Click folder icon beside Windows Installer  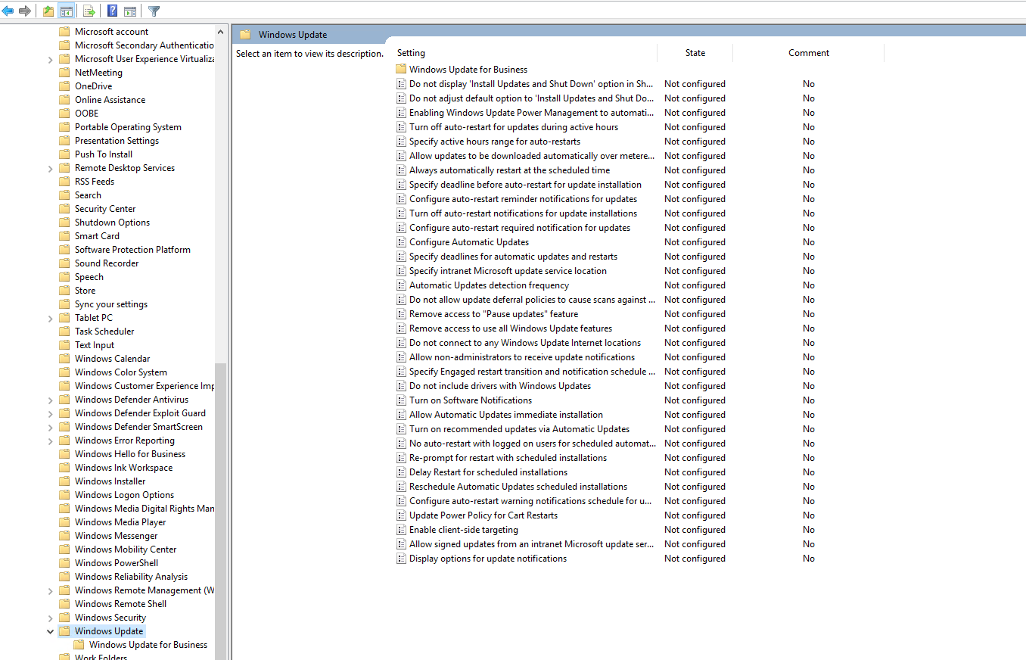click(64, 481)
